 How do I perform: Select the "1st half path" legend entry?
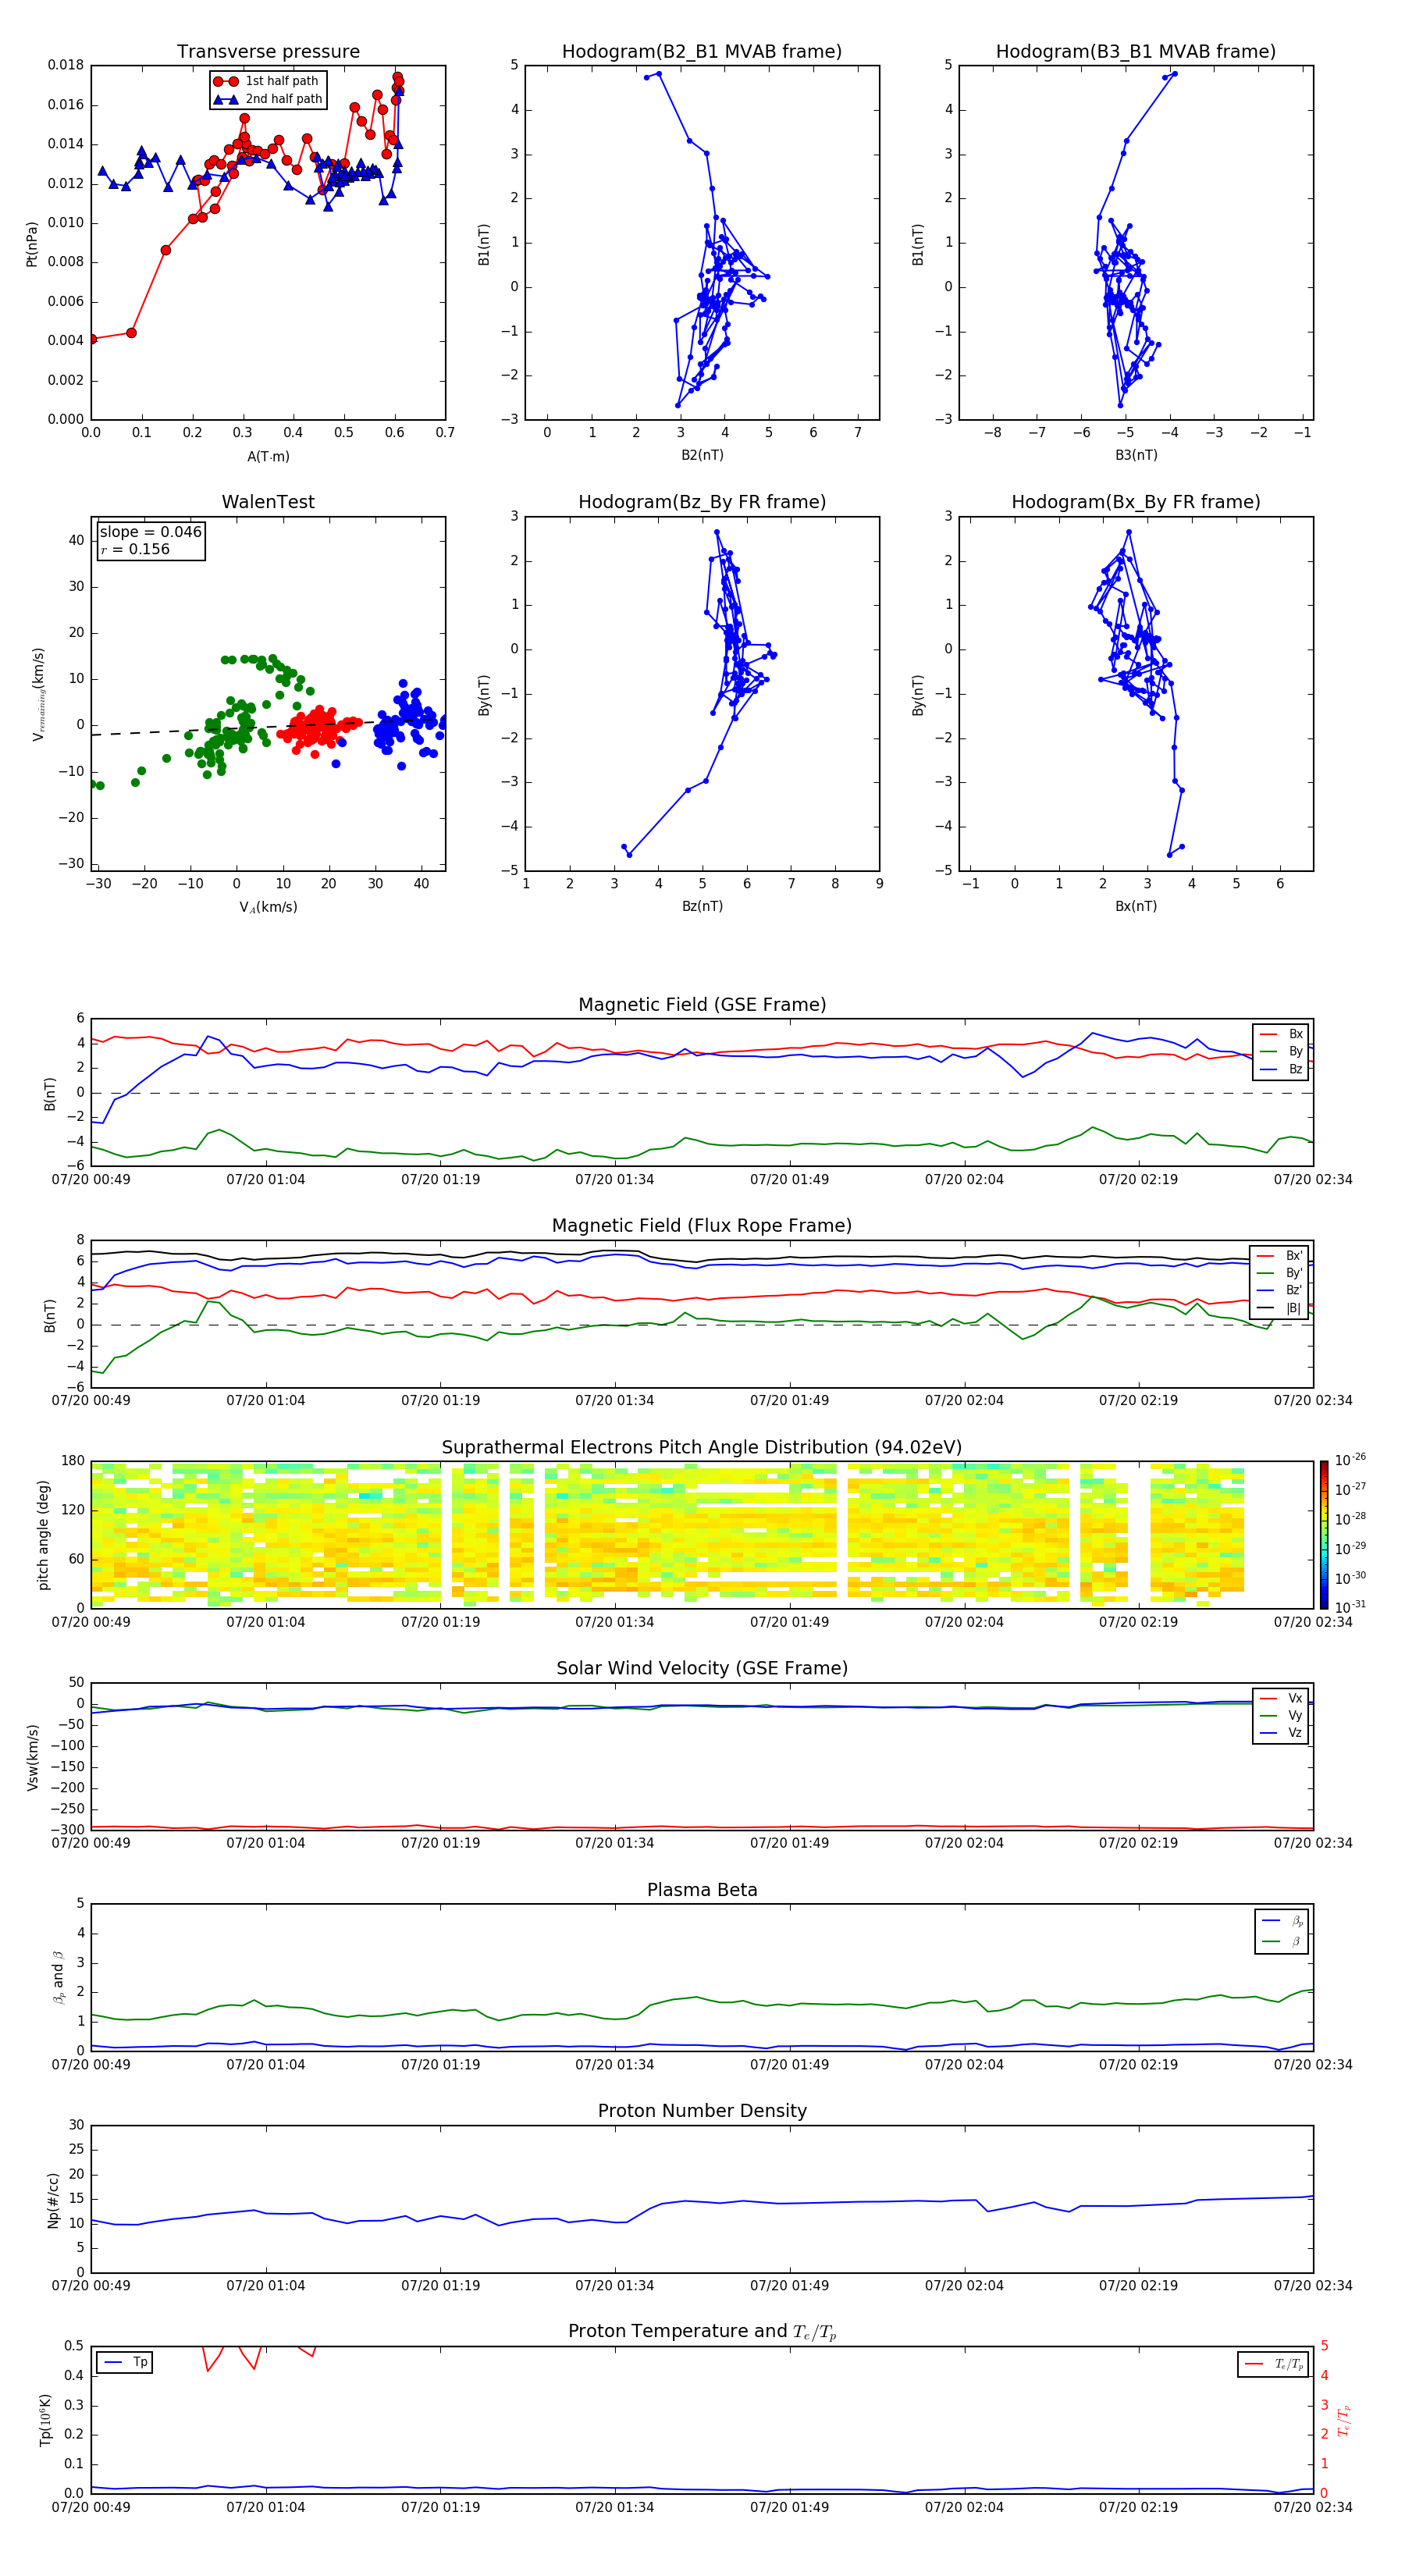266,81
